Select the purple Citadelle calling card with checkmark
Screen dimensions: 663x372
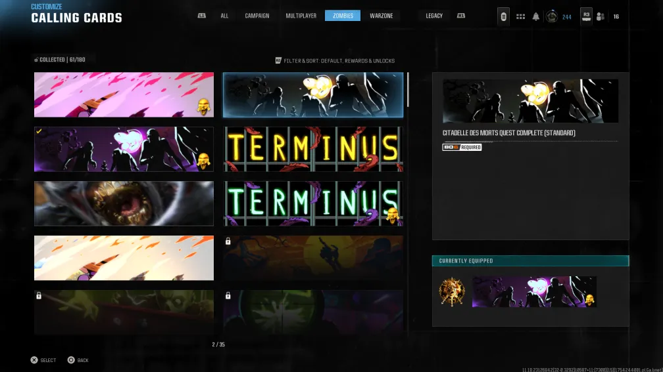(124, 149)
